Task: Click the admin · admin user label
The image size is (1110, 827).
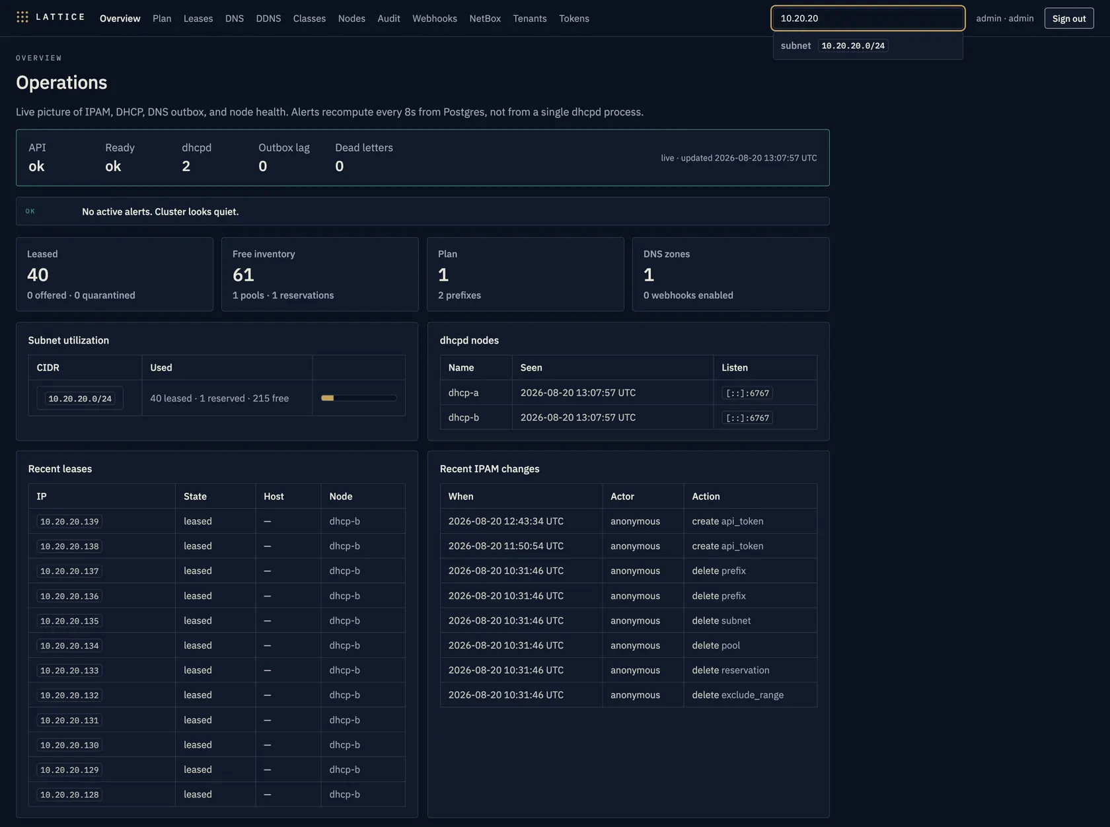Action: (x=1005, y=18)
